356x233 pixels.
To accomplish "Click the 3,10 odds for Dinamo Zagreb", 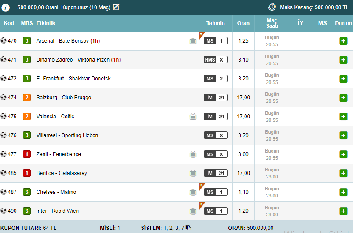I will (243, 60).
